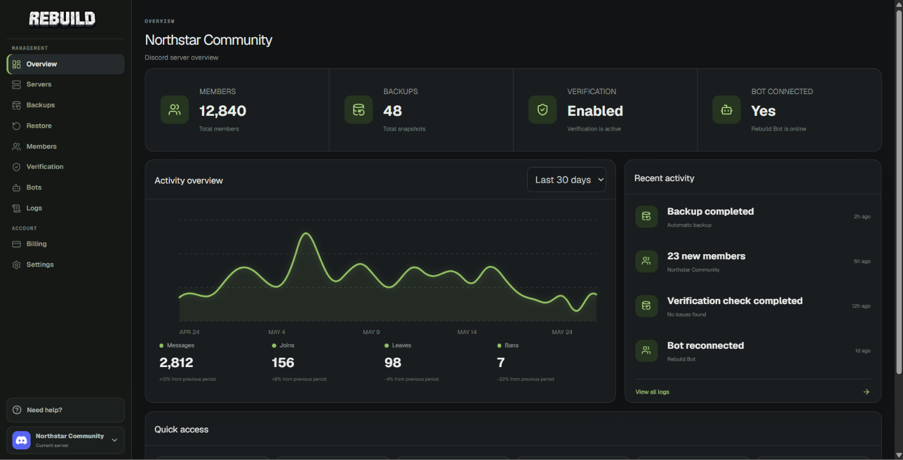Image resolution: width=903 pixels, height=460 pixels.
Task: Click the Verification shield icon in sidebar
Action: coord(16,167)
